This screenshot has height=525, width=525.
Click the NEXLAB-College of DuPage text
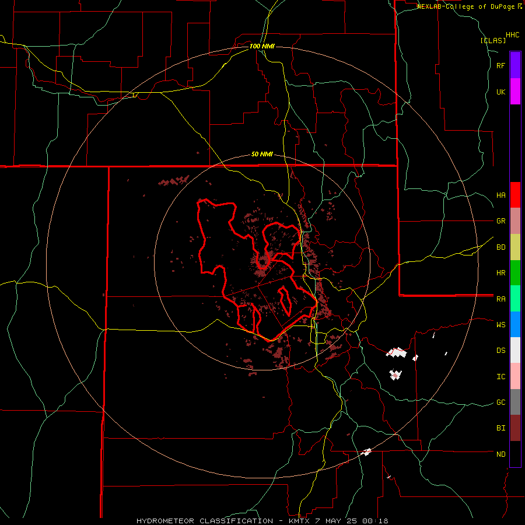click(467, 6)
